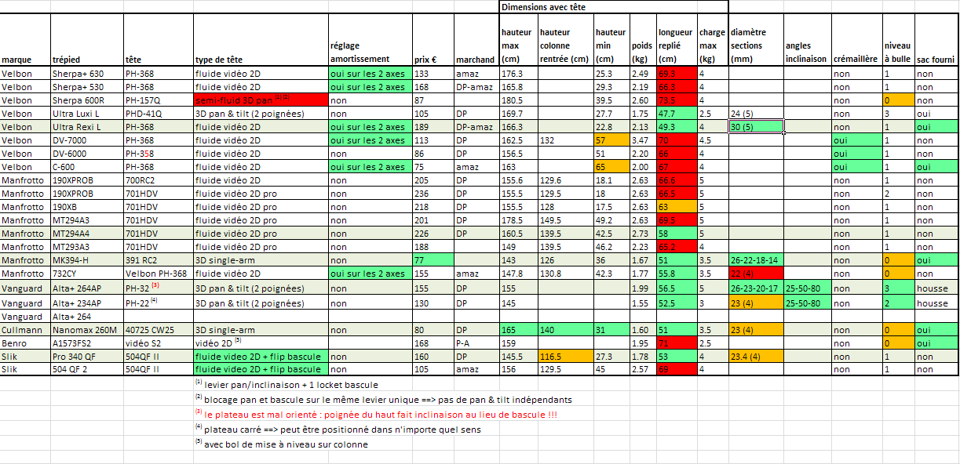Image resolution: width=960 pixels, height=464 pixels.
Task: Click the active '30 (5)' cell
Action: pyautogui.click(x=755, y=127)
